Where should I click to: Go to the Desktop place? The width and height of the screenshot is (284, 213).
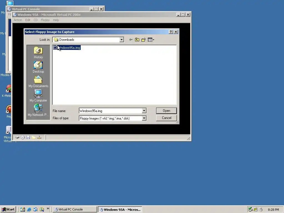click(38, 67)
